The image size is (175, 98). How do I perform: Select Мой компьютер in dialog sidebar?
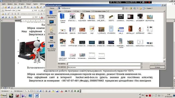[x=51, y=39]
